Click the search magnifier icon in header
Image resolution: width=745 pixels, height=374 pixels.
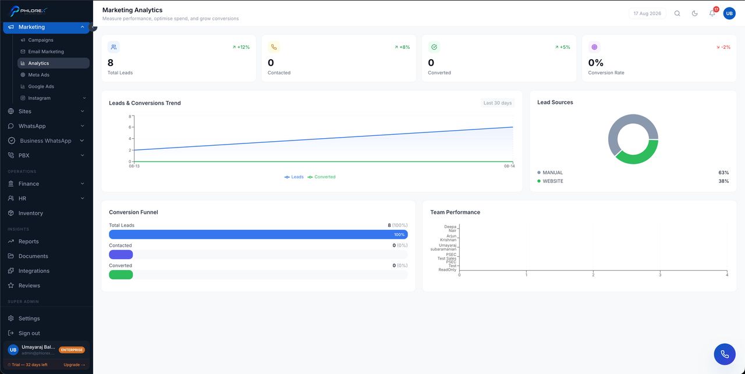coord(677,13)
